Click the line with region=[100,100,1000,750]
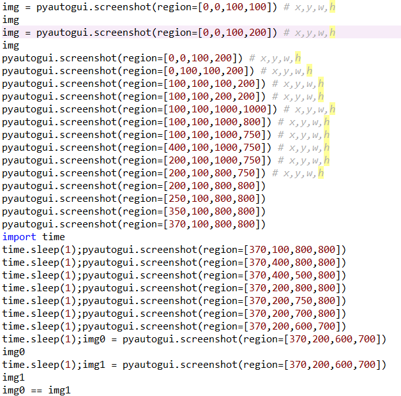 (166, 135)
